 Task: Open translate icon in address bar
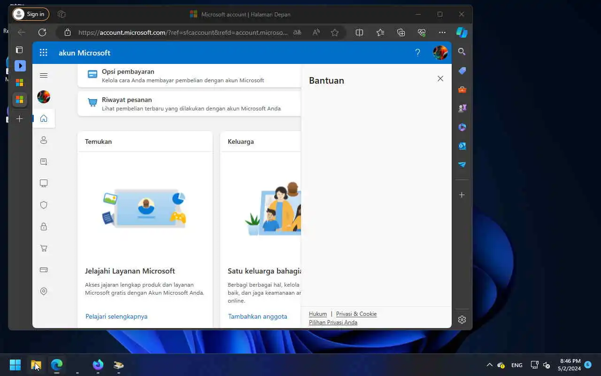point(297,32)
